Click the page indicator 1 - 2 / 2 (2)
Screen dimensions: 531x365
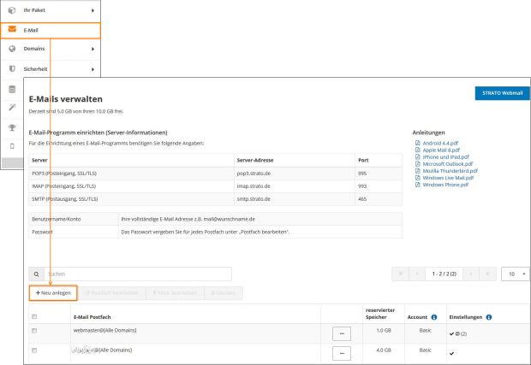444,274
